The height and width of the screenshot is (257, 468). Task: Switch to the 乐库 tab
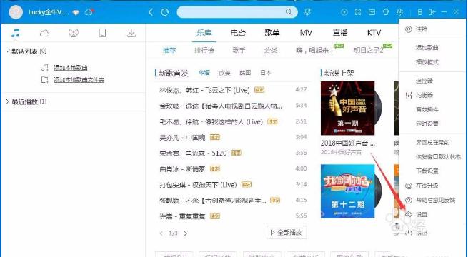204,33
